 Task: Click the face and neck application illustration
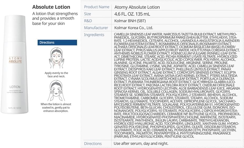pos(56,58)
